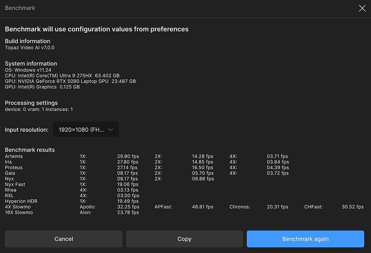The image size is (371, 253).
Task: Open the Input resolution dropdown
Action: pyautogui.click(x=86, y=130)
